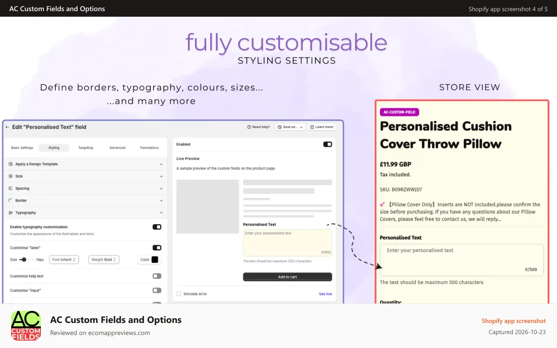
Task: Open the Need help? link
Action: pos(259,127)
